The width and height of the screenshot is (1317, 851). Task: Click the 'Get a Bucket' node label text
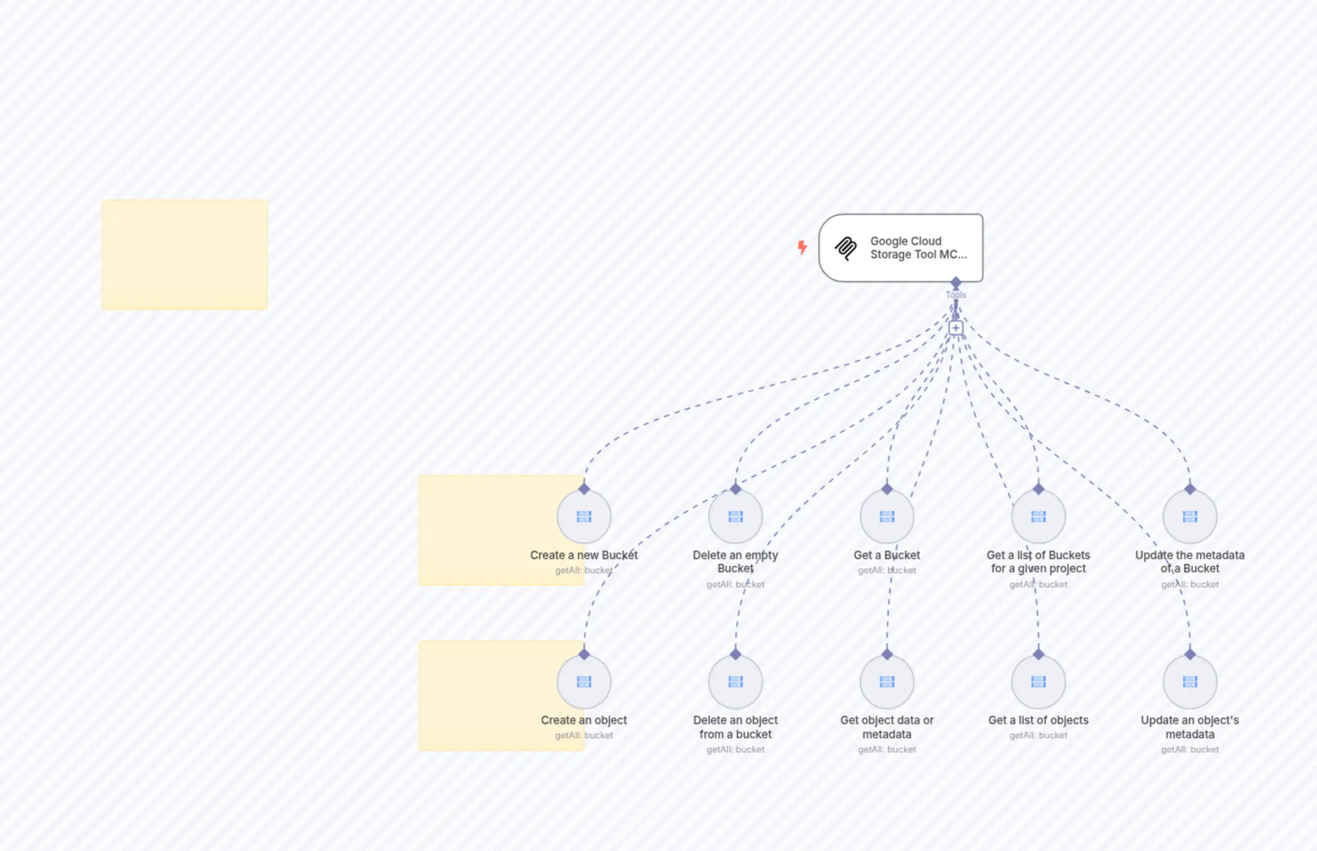(x=887, y=555)
